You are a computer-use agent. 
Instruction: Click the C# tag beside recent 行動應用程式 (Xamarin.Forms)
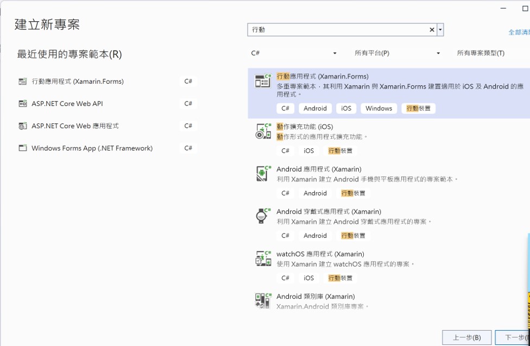point(188,81)
